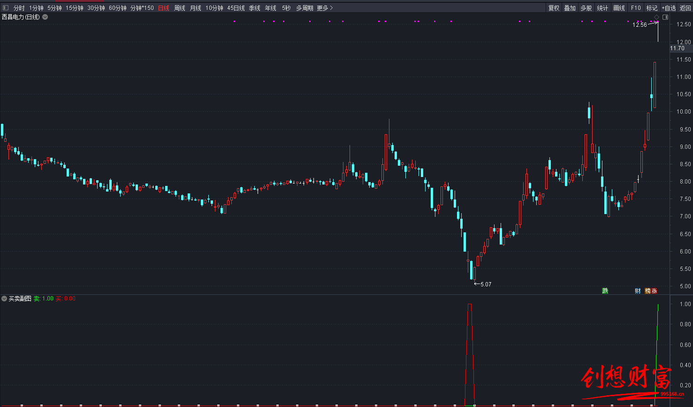Viewport: 693px width, 407px height.
Task: Select the 15分钟 period tab
Action: (x=75, y=8)
